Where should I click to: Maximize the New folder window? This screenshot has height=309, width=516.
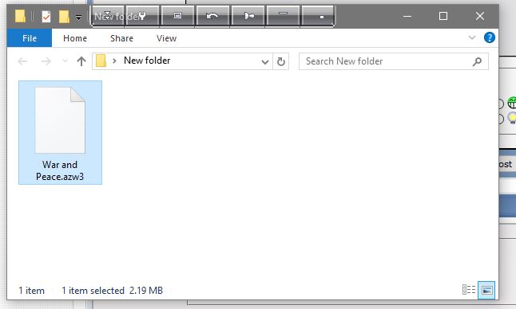(x=443, y=16)
